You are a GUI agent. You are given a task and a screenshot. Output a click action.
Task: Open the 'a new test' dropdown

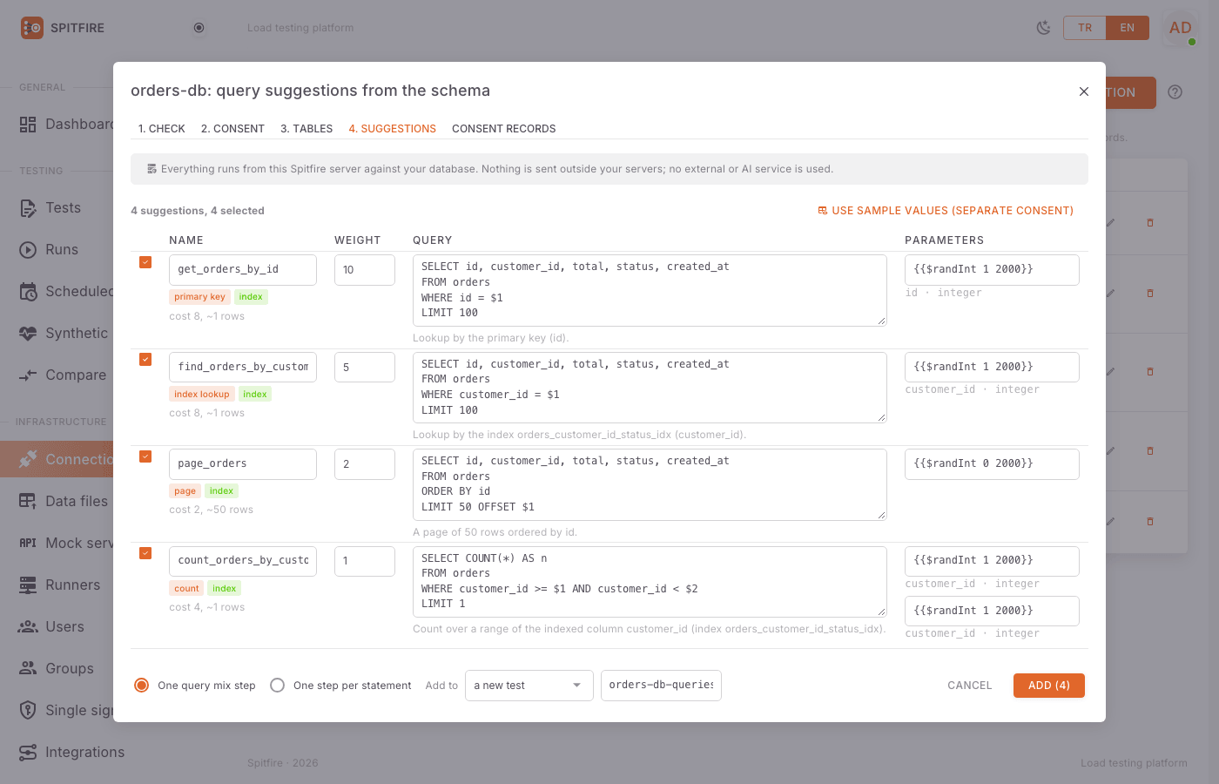tap(529, 686)
